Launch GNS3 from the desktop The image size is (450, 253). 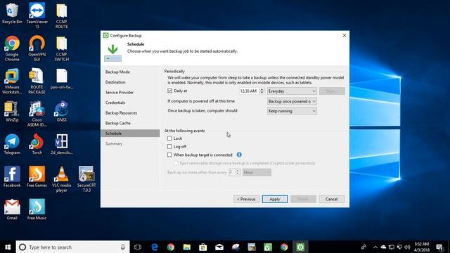point(61,111)
